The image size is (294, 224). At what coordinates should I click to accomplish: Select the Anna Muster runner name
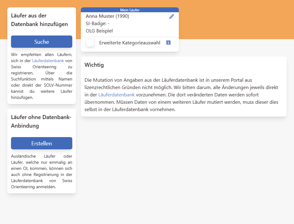[100, 16]
